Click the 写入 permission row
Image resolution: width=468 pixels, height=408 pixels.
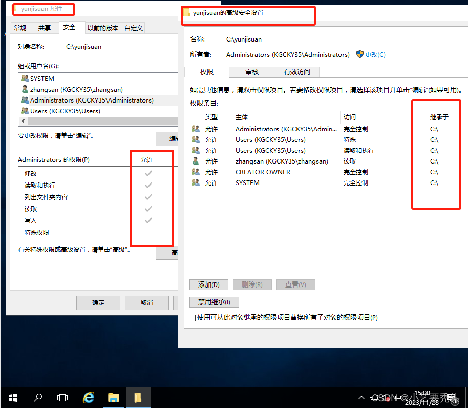tap(98, 221)
